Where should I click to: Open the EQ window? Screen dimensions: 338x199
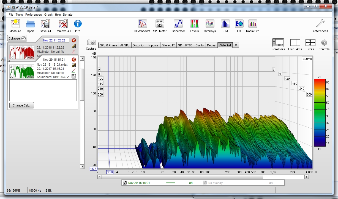pyautogui.click(x=239, y=24)
